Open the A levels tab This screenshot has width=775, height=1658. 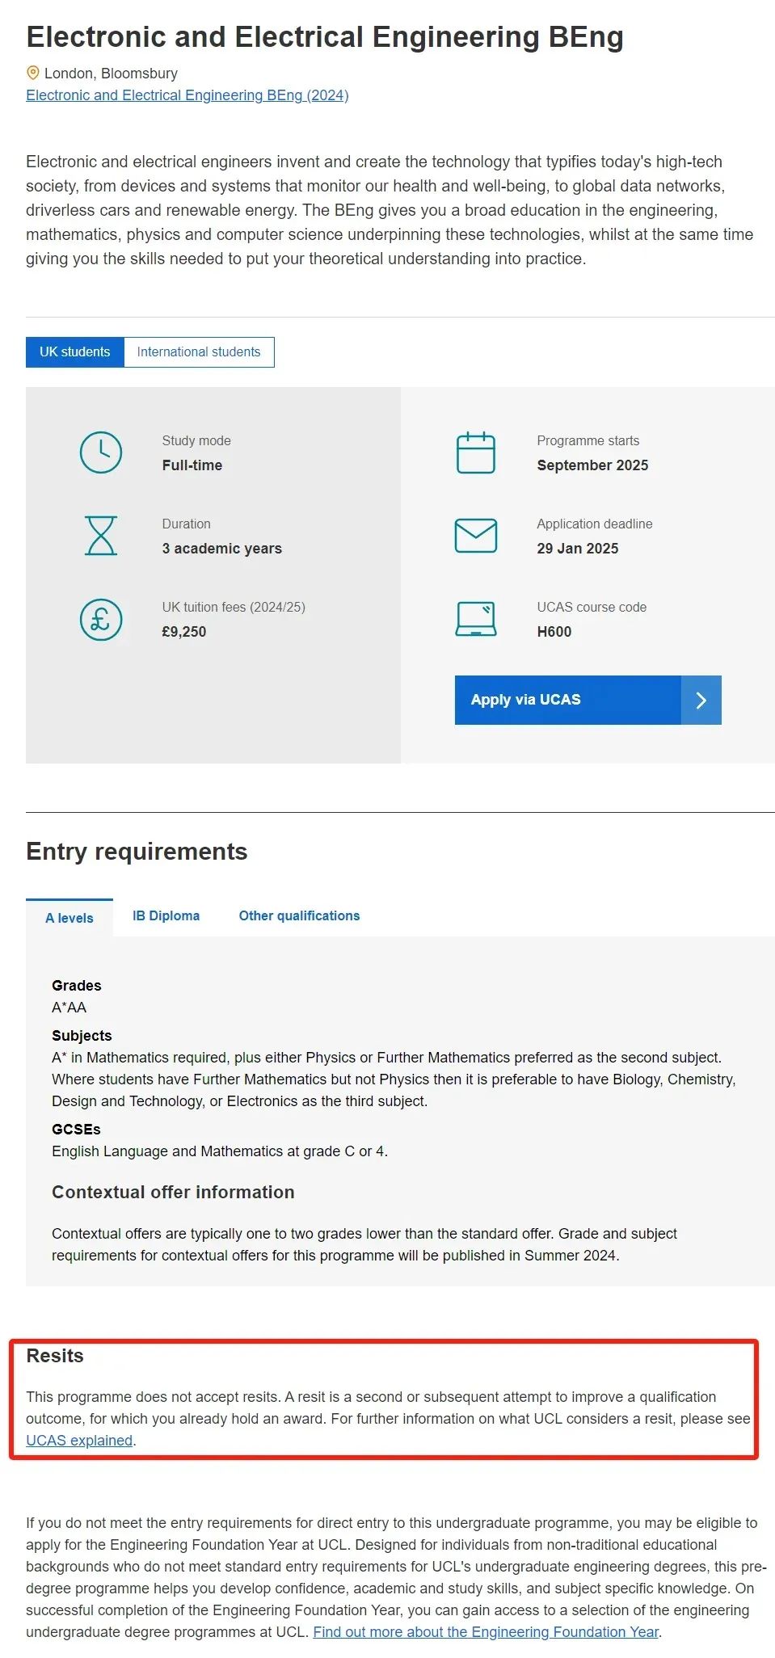point(69,918)
